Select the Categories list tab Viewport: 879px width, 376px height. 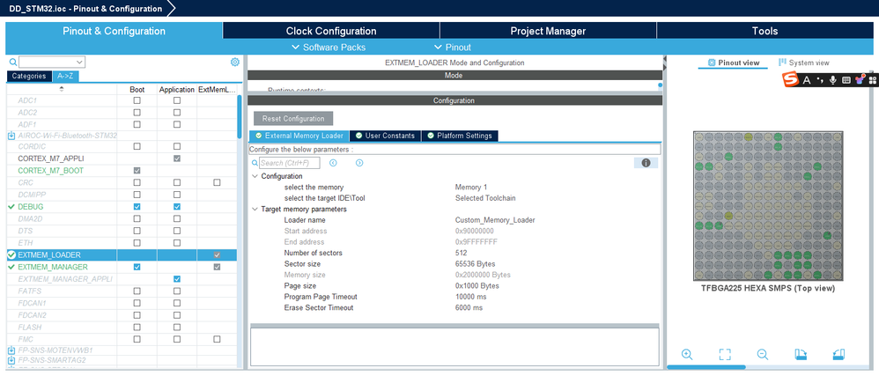coord(29,77)
